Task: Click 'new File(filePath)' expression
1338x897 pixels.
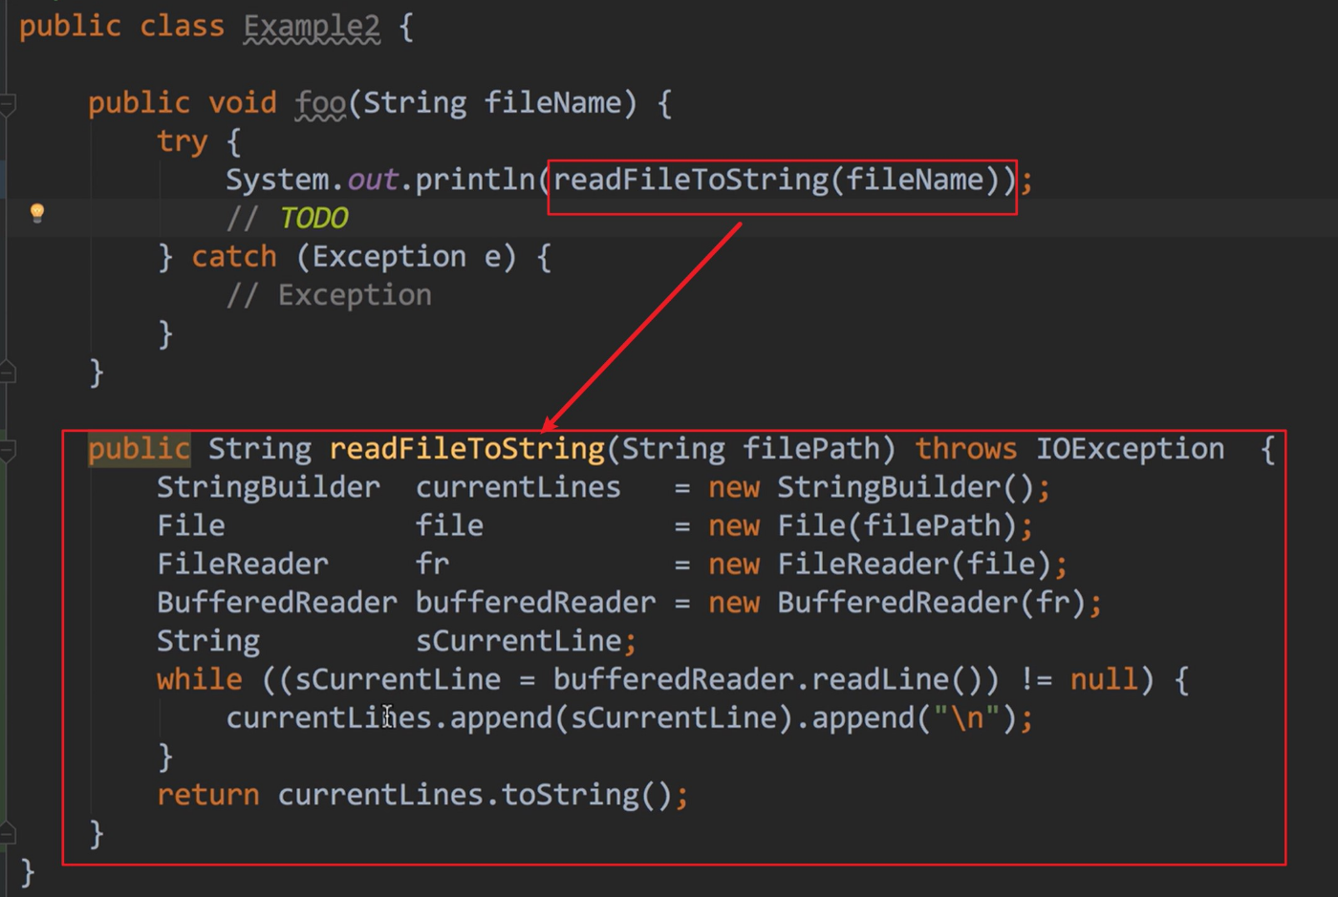Action: (863, 525)
